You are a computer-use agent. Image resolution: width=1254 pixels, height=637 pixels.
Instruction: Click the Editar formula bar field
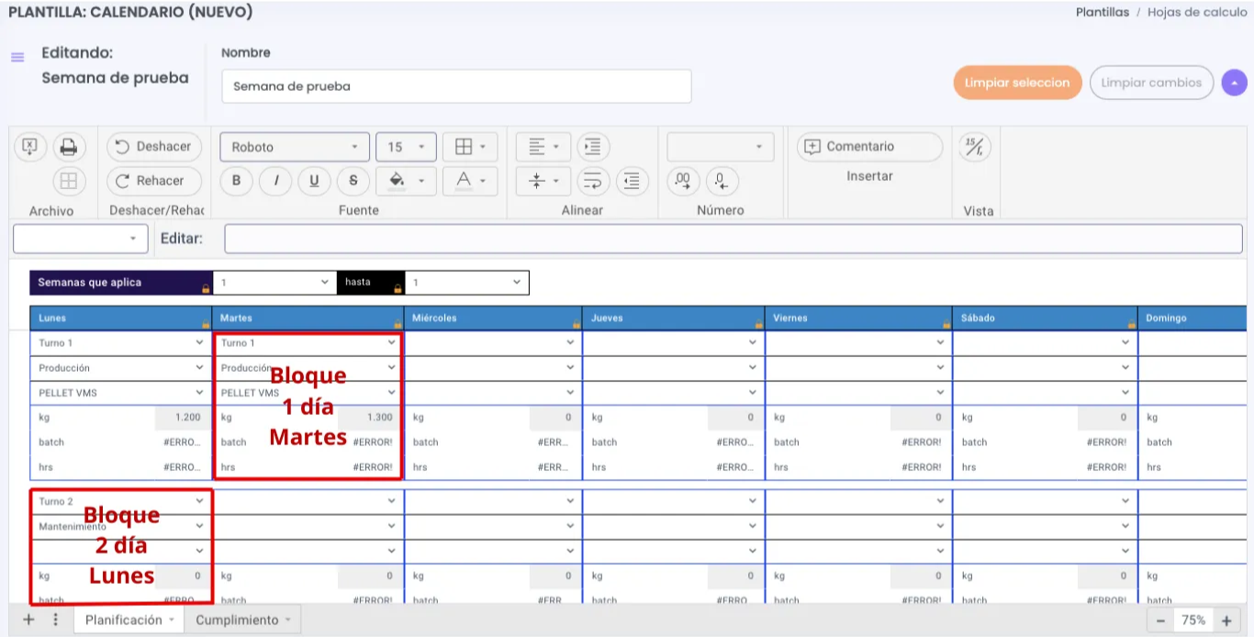coord(734,239)
